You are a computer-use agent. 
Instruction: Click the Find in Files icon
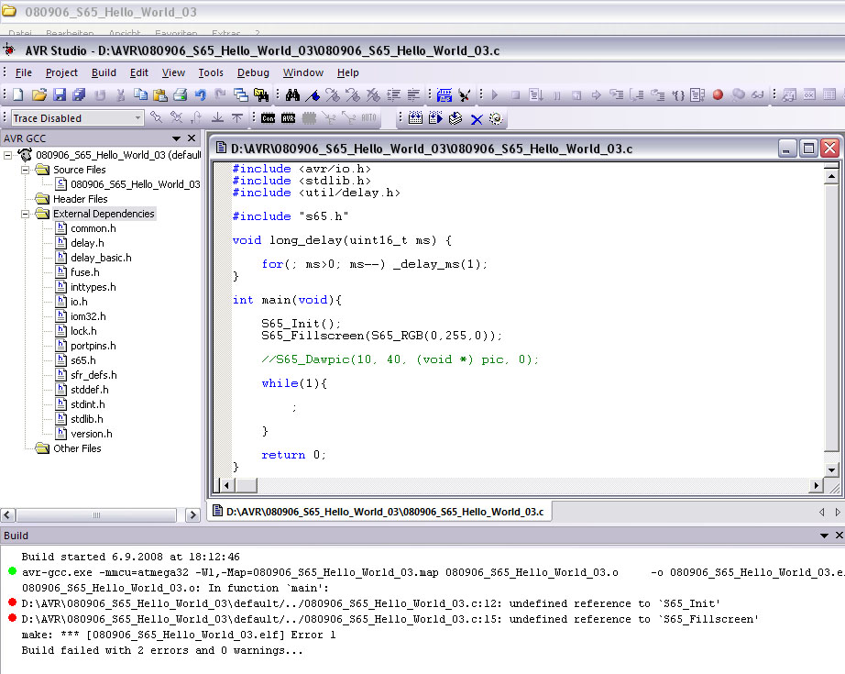[x=261, y=94]
